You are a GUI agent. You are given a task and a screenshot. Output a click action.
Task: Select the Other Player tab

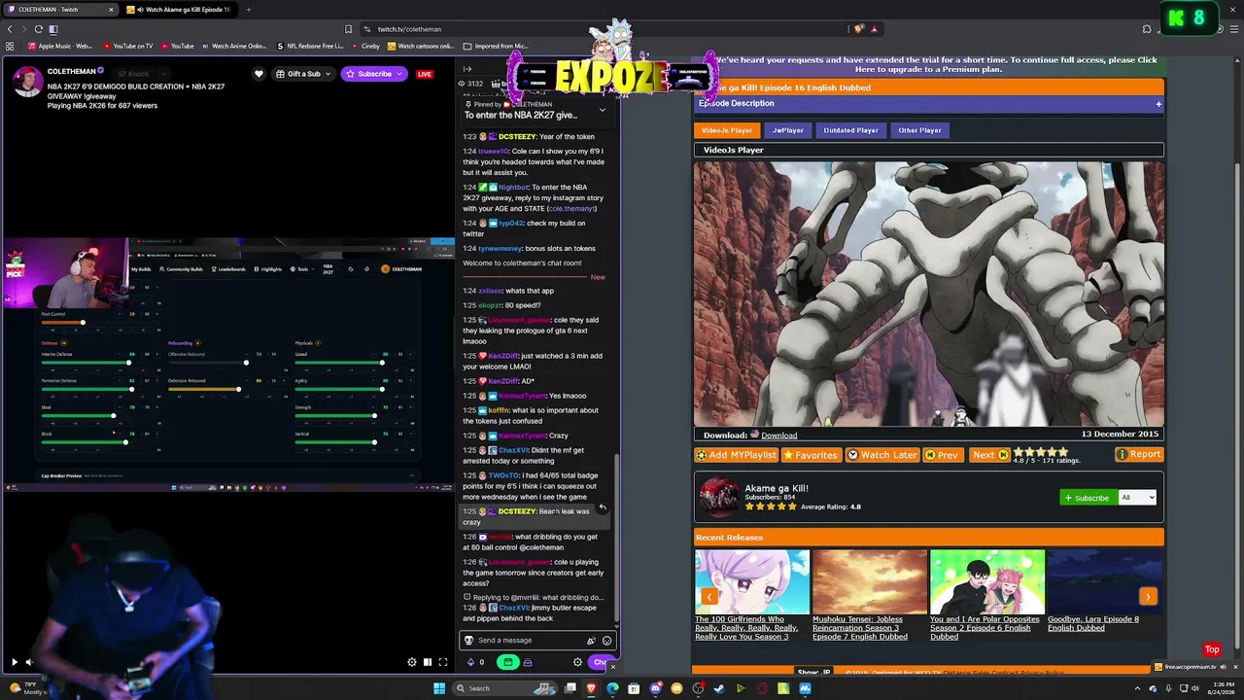919,130
